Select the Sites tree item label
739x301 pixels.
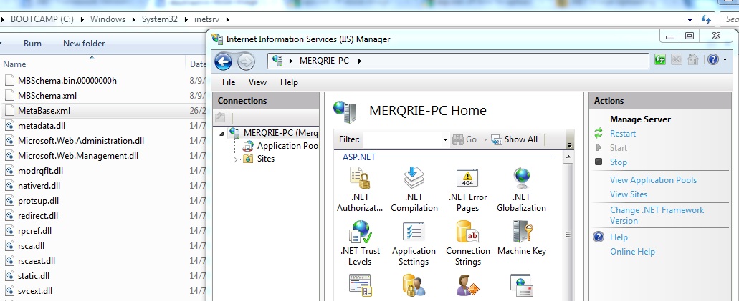pos(266,159)
